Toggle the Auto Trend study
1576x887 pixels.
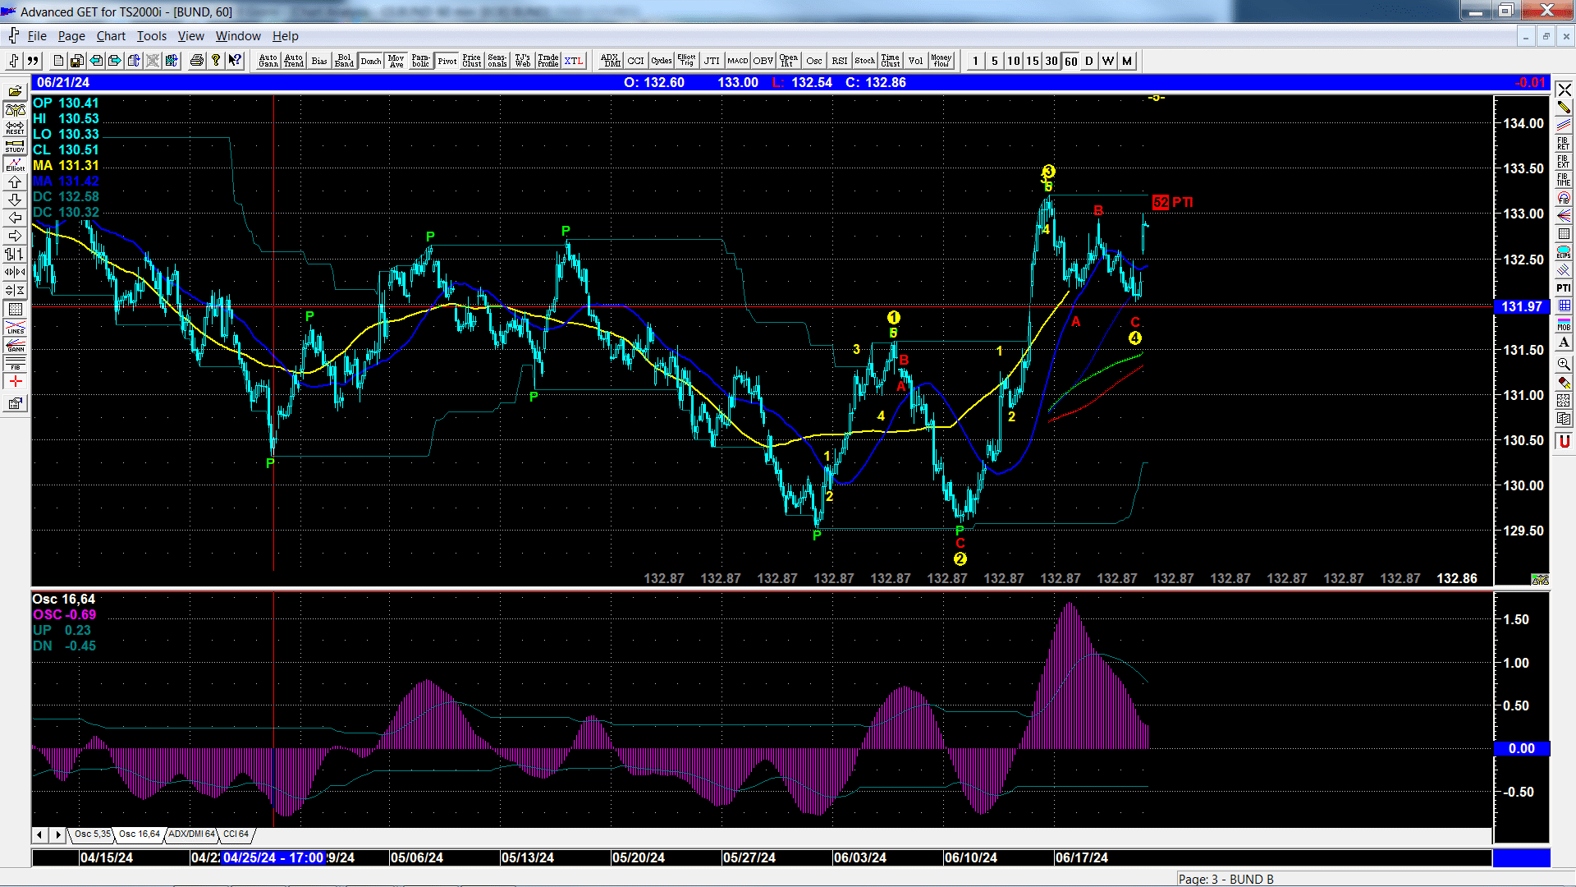coord(294,61)
